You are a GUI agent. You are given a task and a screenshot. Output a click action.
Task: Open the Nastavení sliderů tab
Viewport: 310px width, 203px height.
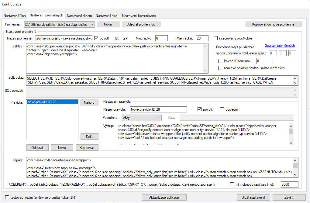pyautogui.click(x=80, y=16)
